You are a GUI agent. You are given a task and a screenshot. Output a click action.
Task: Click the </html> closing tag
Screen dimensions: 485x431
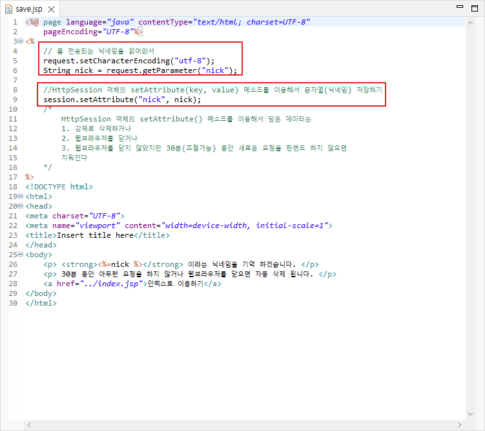point(41,303)
